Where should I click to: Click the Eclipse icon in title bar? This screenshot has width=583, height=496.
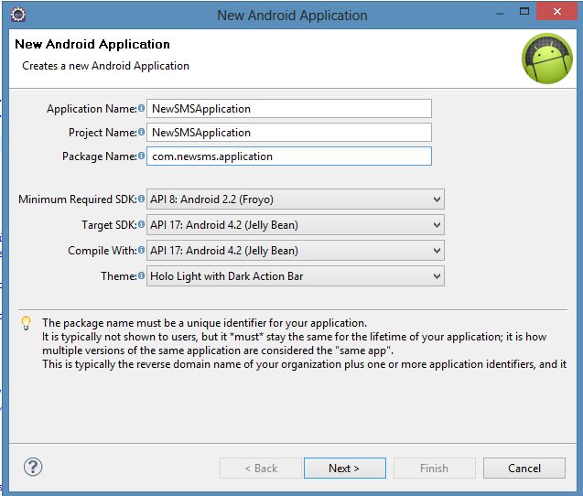click(18, 15)
